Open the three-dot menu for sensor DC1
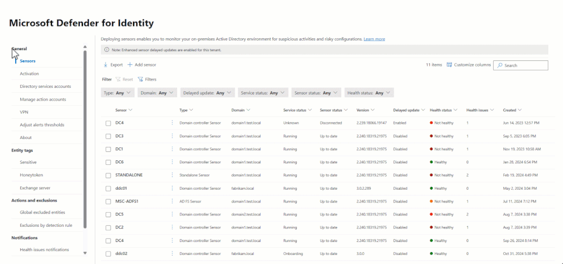The width and height of the screenshot is (563, 264). (x=172, y=149)
